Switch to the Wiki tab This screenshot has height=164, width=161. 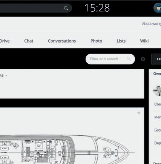coord(144,41)
